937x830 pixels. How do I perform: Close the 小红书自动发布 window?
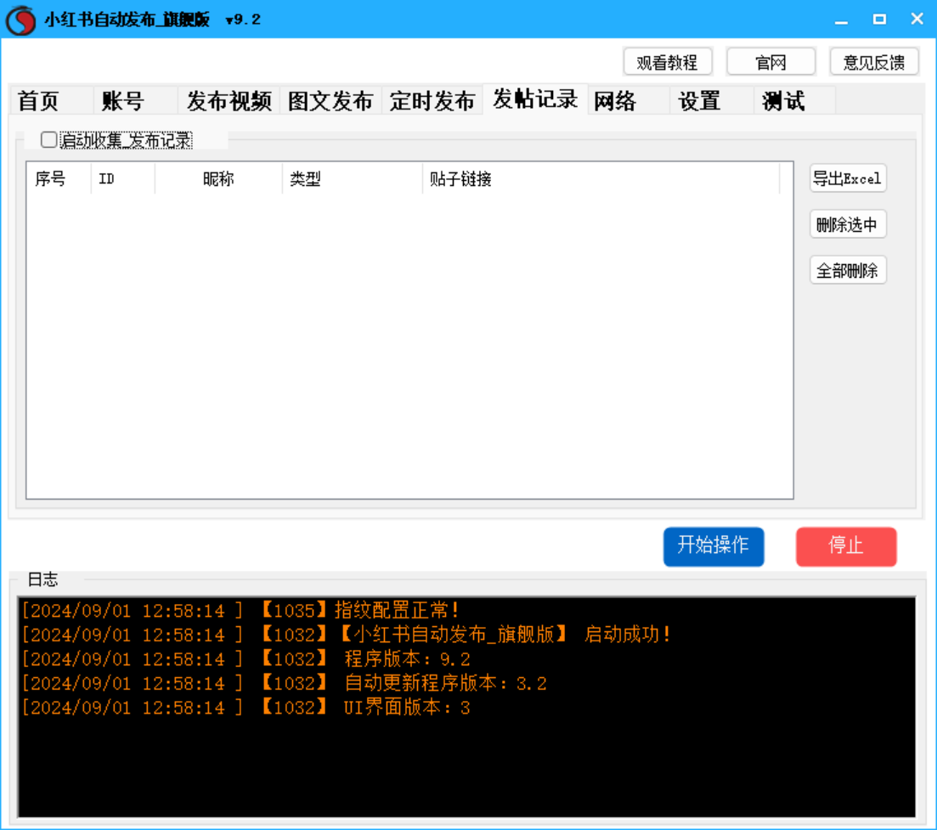917,20
